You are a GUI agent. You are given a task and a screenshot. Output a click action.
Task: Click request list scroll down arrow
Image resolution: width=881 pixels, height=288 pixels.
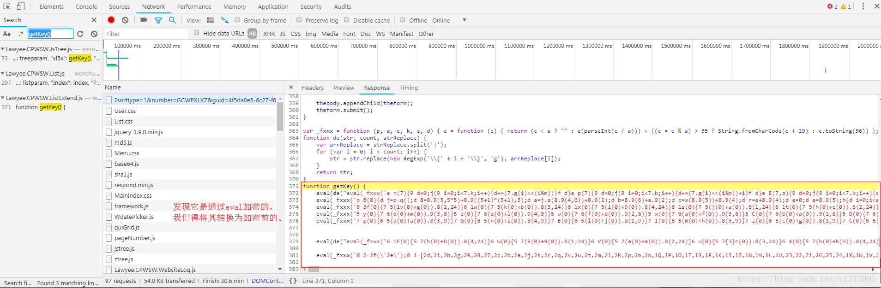[280, 269]
